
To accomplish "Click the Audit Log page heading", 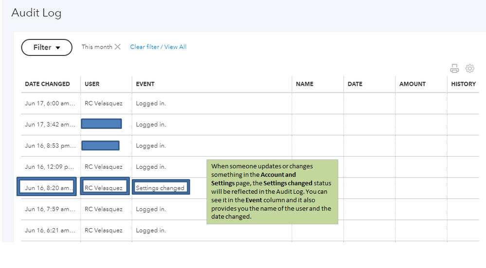I will [x=36, y=13].
